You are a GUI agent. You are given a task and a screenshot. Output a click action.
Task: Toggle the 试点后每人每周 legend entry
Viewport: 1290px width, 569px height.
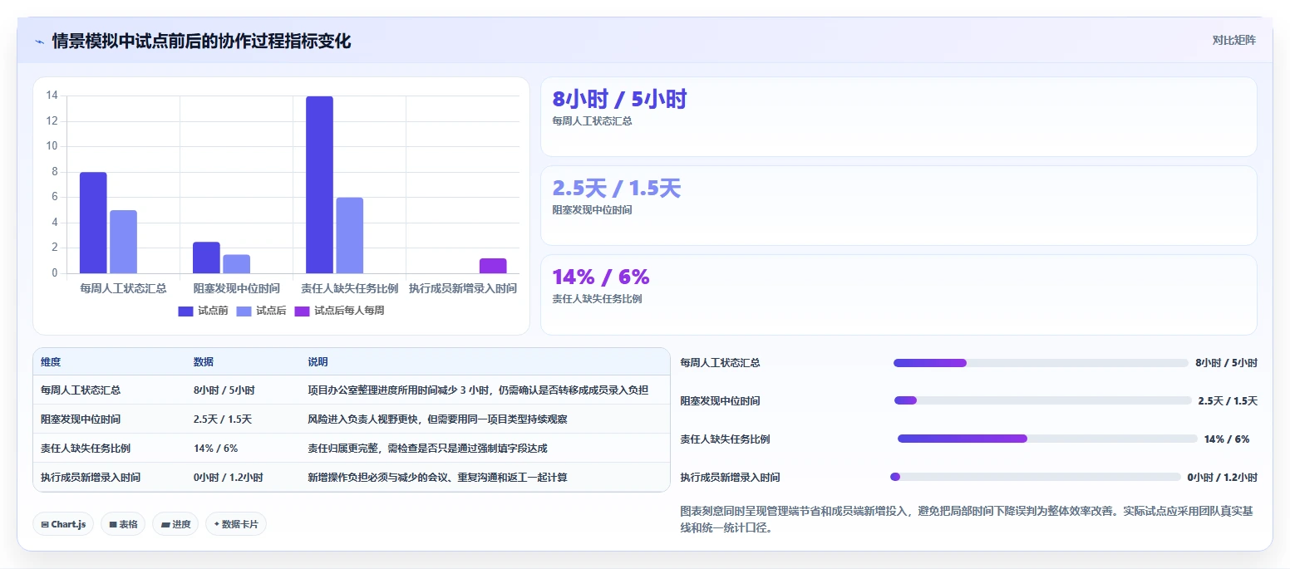[339, 311]
